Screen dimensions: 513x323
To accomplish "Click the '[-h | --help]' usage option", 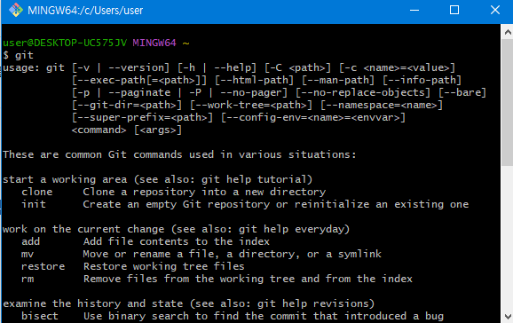I will click(217, 67).
